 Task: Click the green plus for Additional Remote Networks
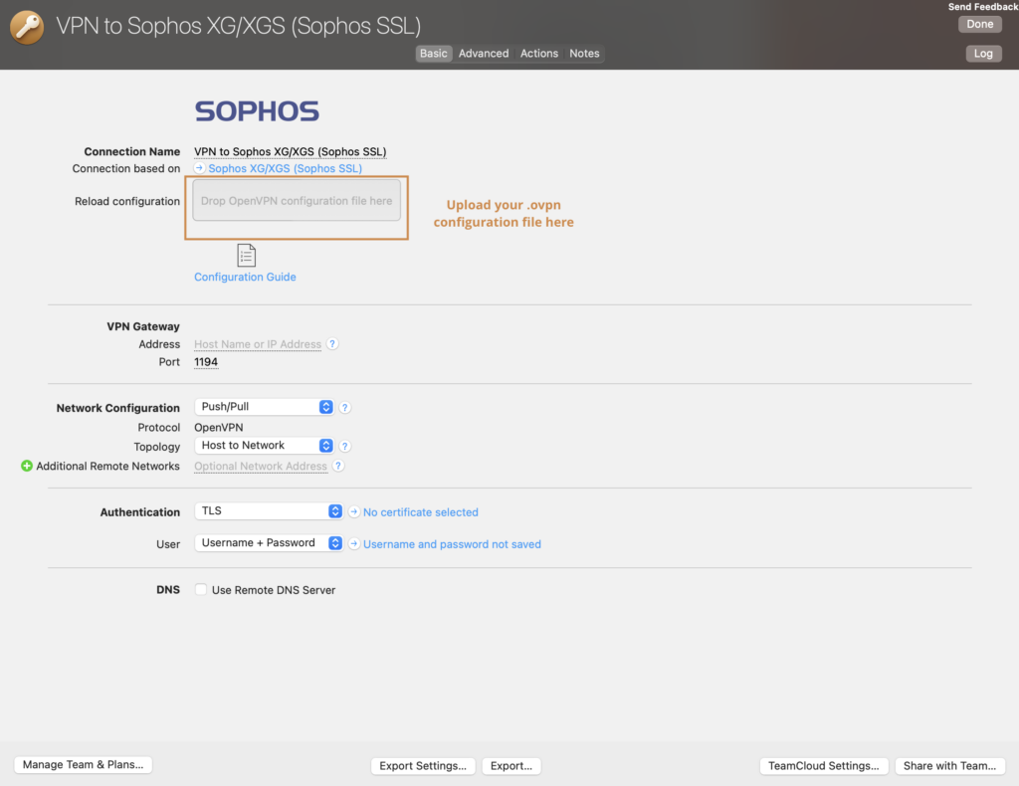click(26, 466)
